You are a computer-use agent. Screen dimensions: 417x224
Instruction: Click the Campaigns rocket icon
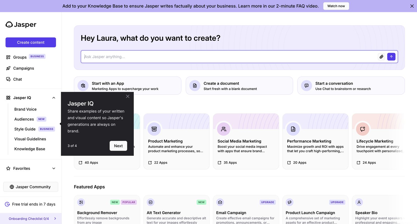[8, 68]
